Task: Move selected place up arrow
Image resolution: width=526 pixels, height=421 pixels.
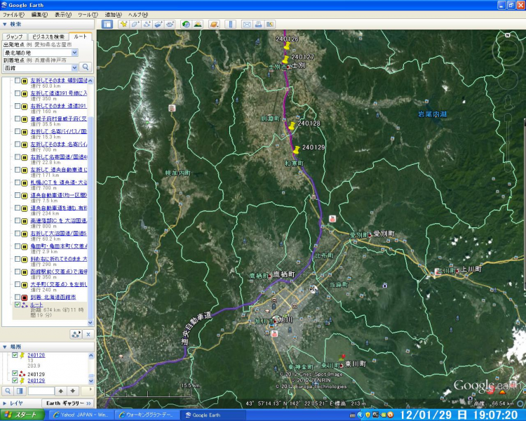Action: [61, 391]
